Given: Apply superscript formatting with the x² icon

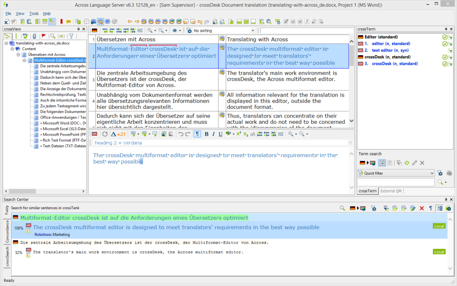Looking at the screenshot, I should [238, 134].
